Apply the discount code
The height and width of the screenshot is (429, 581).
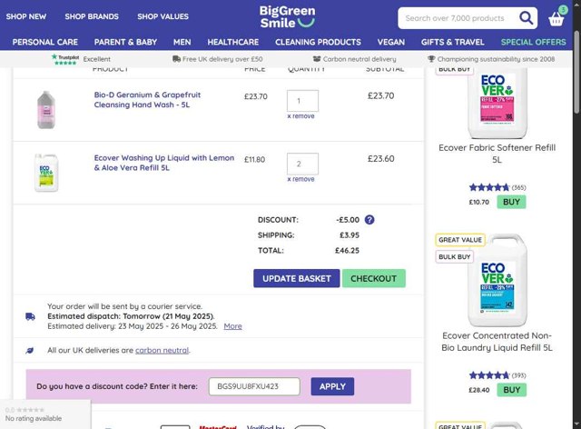(332, 386)
